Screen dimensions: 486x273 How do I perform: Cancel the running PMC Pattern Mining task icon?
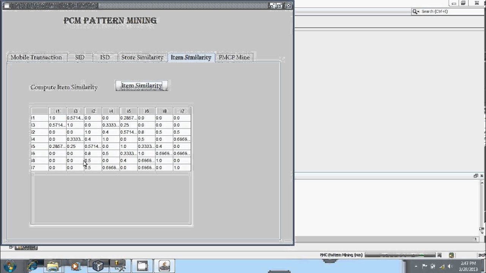pyautogui.click(x=440, y=255)
